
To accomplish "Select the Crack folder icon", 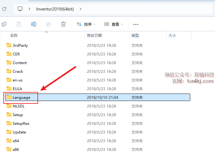I will point(9,71).
